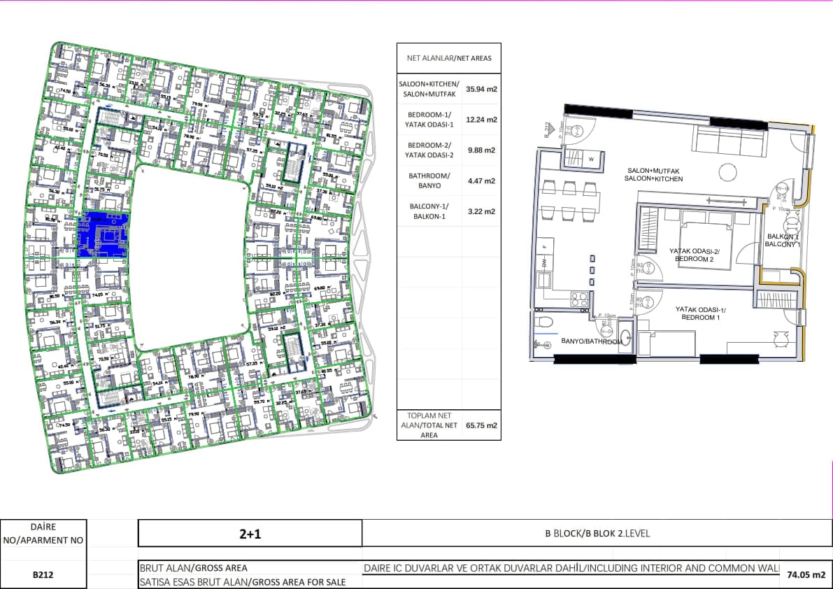Viewport: 833px width, 589px height.
Task: Click the 'BANYO/BATHROOM' room label
Action: tap(591, 341)
